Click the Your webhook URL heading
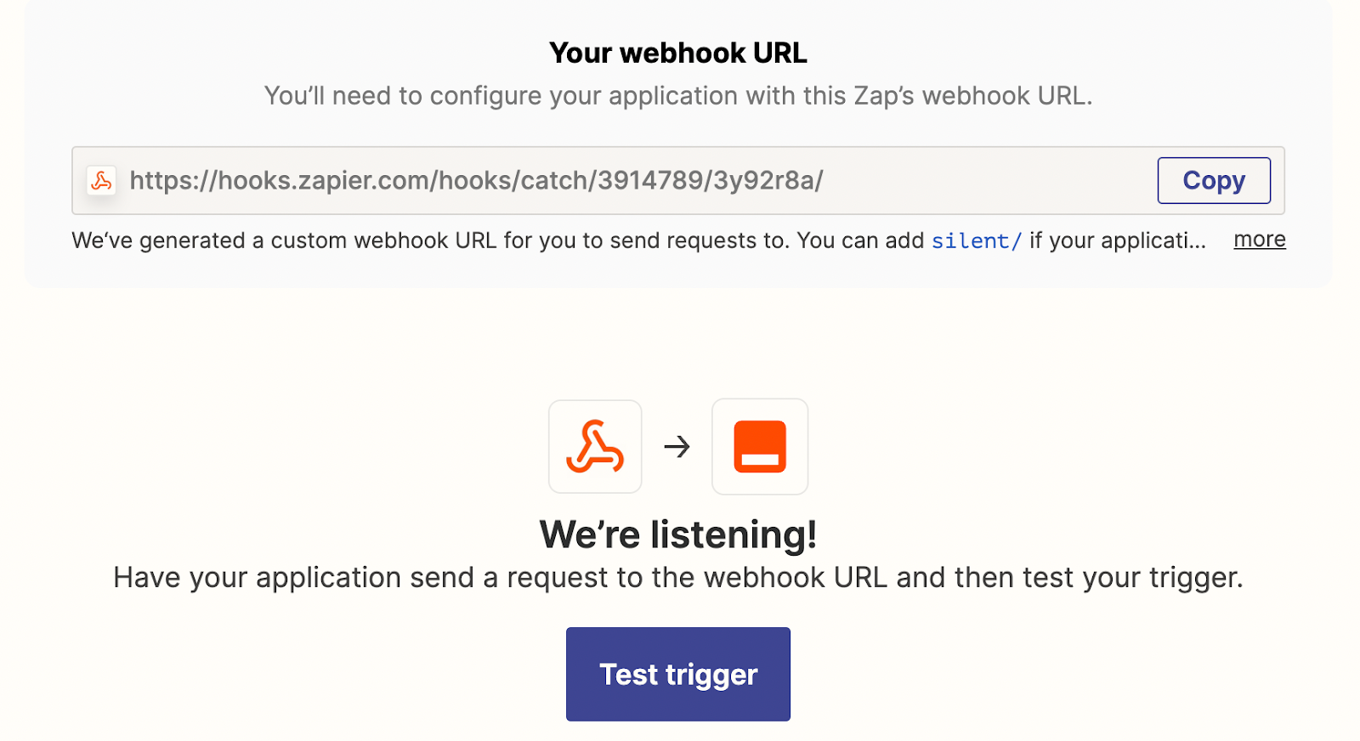Screen dimensions: 1360x741 (678, 52)
